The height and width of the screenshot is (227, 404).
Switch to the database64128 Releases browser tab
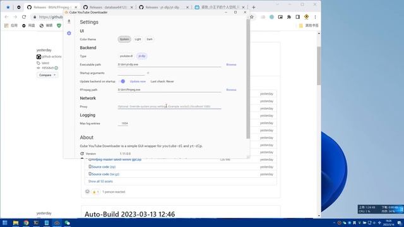point(108,7)
